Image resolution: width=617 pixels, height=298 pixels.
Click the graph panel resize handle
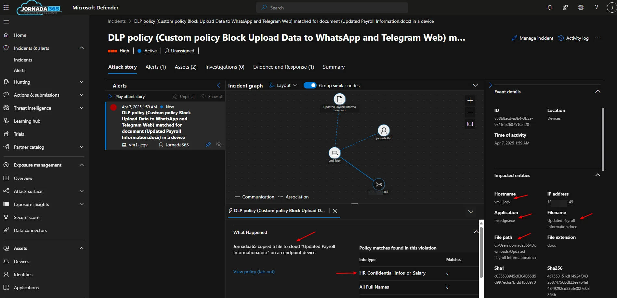coord(355,204)
